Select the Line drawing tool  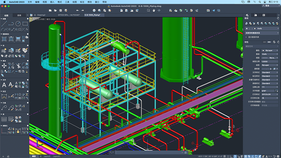(5, 24)
